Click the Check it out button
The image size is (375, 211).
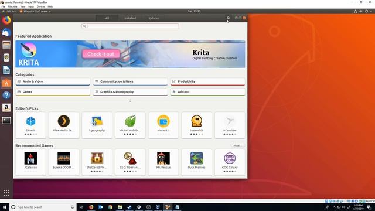click(x=101, y=54)
